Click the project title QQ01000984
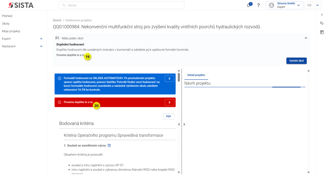The height and width of the screenshot is (178, 326). click(x=156, y=27)
